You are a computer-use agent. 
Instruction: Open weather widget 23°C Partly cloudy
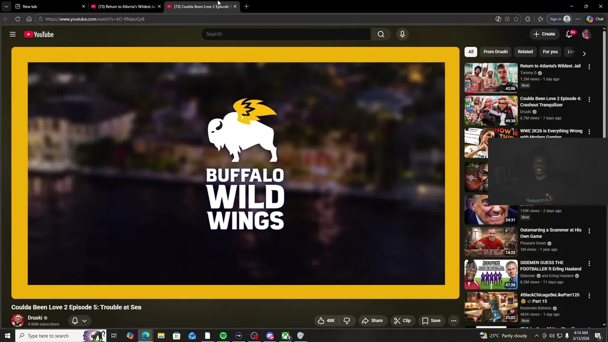pyautogui.click(x=503, y=336)
